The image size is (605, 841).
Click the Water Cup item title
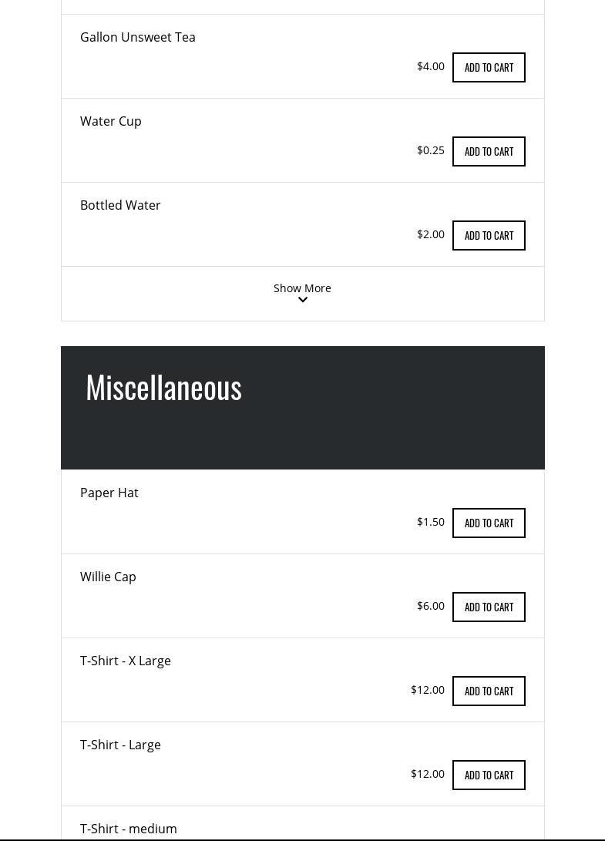[x=111, y=121]
